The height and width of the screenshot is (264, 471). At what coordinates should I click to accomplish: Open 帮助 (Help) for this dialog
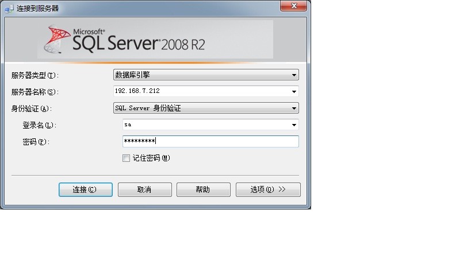[204, 190]
